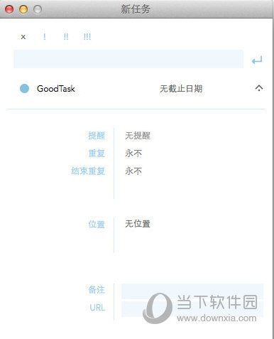The height and width of the screenshot is (339, 274).
Task: Click the 重复 label
Action: [97, 154]
